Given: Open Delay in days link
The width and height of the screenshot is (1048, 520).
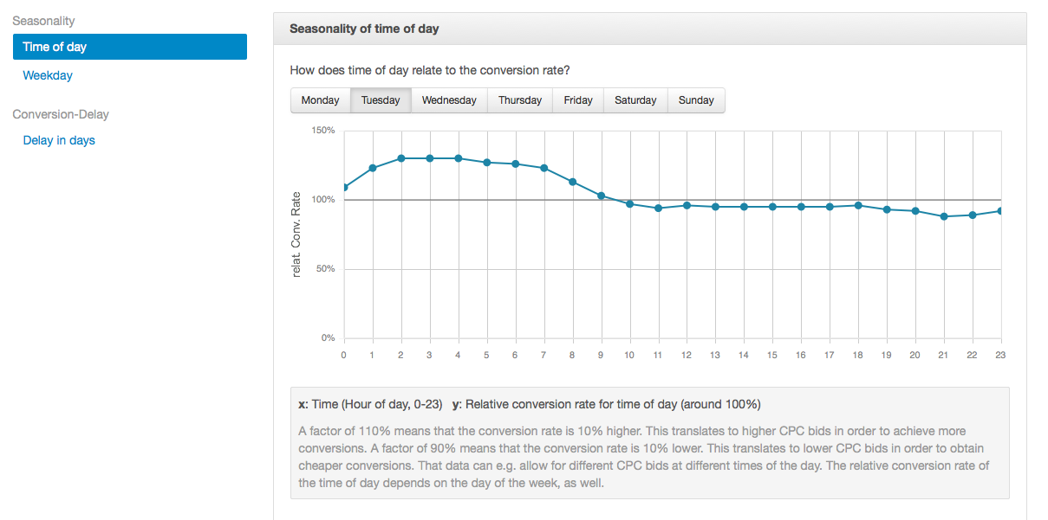Looking at the screenshot, I should [59, 140].
